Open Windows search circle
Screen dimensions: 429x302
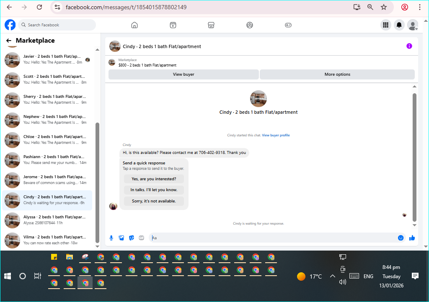[23, 276]
